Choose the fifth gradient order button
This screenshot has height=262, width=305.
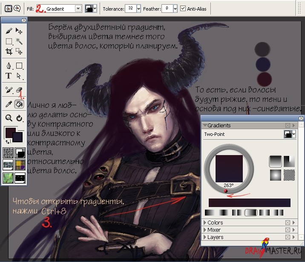[x=265, y=213]
